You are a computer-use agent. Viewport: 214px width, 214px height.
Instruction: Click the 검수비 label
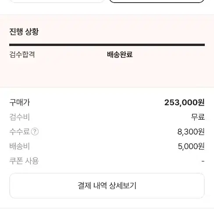pos(20,117)
